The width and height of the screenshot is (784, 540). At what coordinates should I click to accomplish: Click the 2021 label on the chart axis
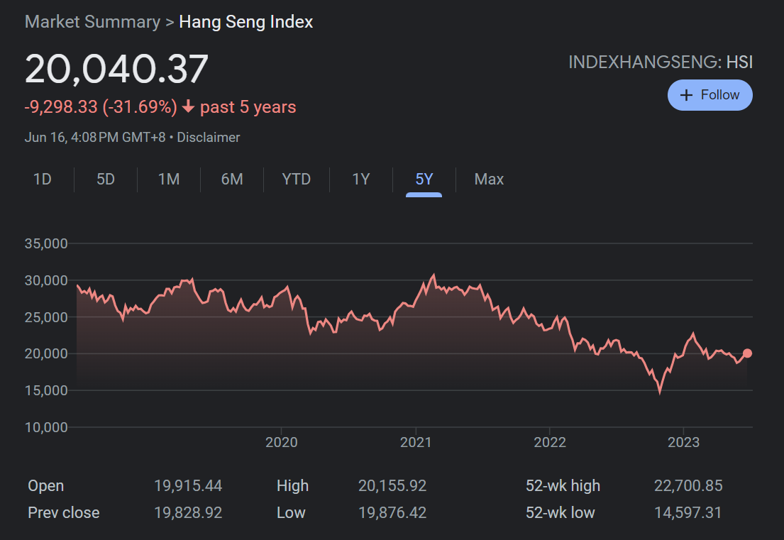tap(416, 443)
